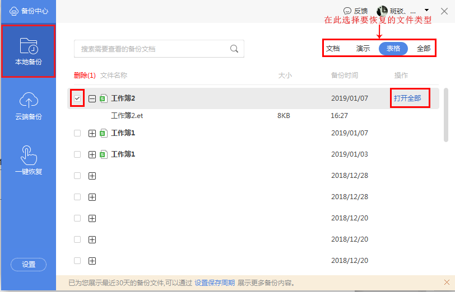Viewport: 455px width, 292px height.
Task: Click the search magnifier icon
Action: tap(234, 49)
